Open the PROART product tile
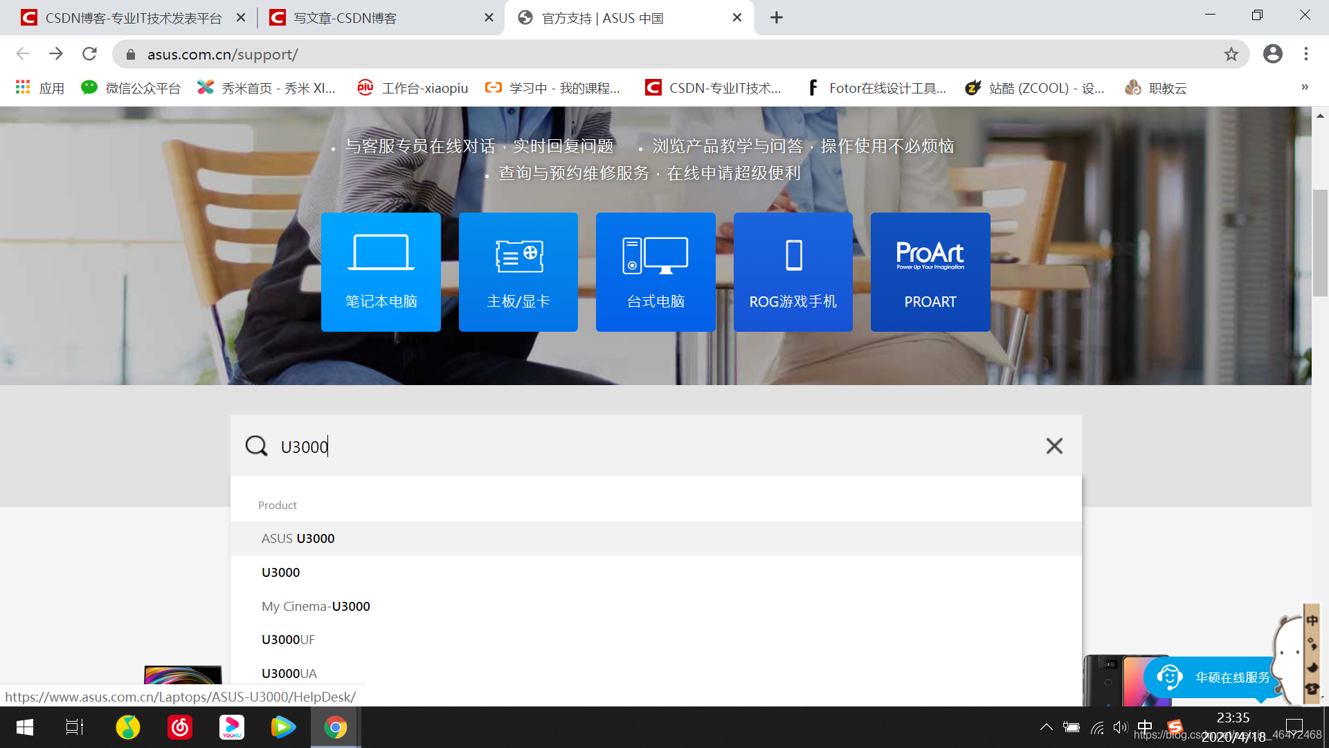Viewport: 1329px width, 748px height. 930,272
